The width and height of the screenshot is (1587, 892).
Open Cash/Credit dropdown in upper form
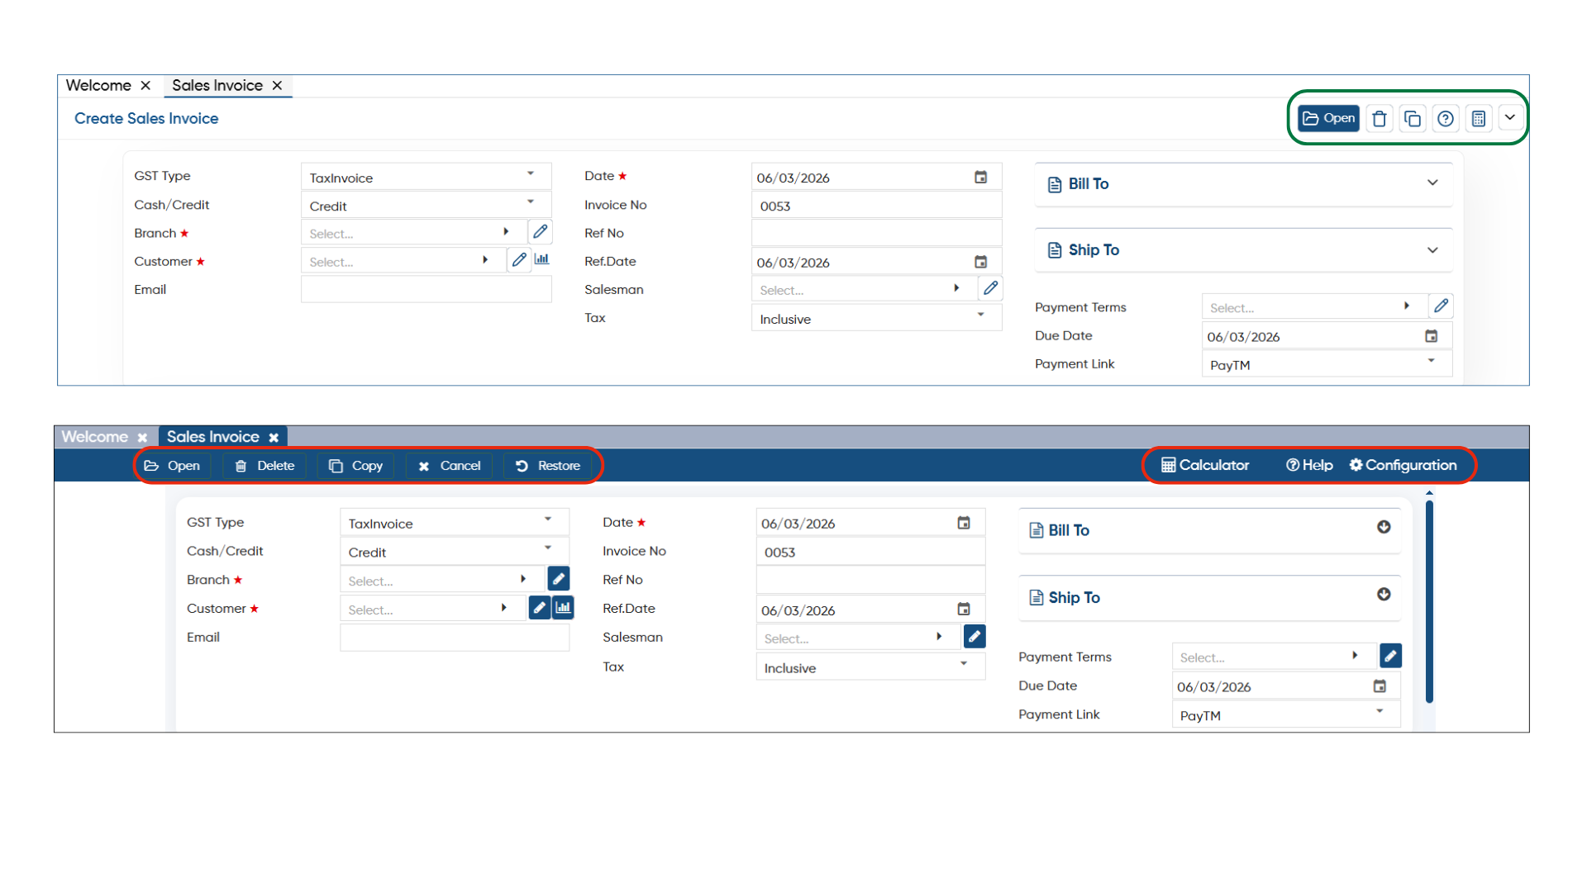[426, 205]
